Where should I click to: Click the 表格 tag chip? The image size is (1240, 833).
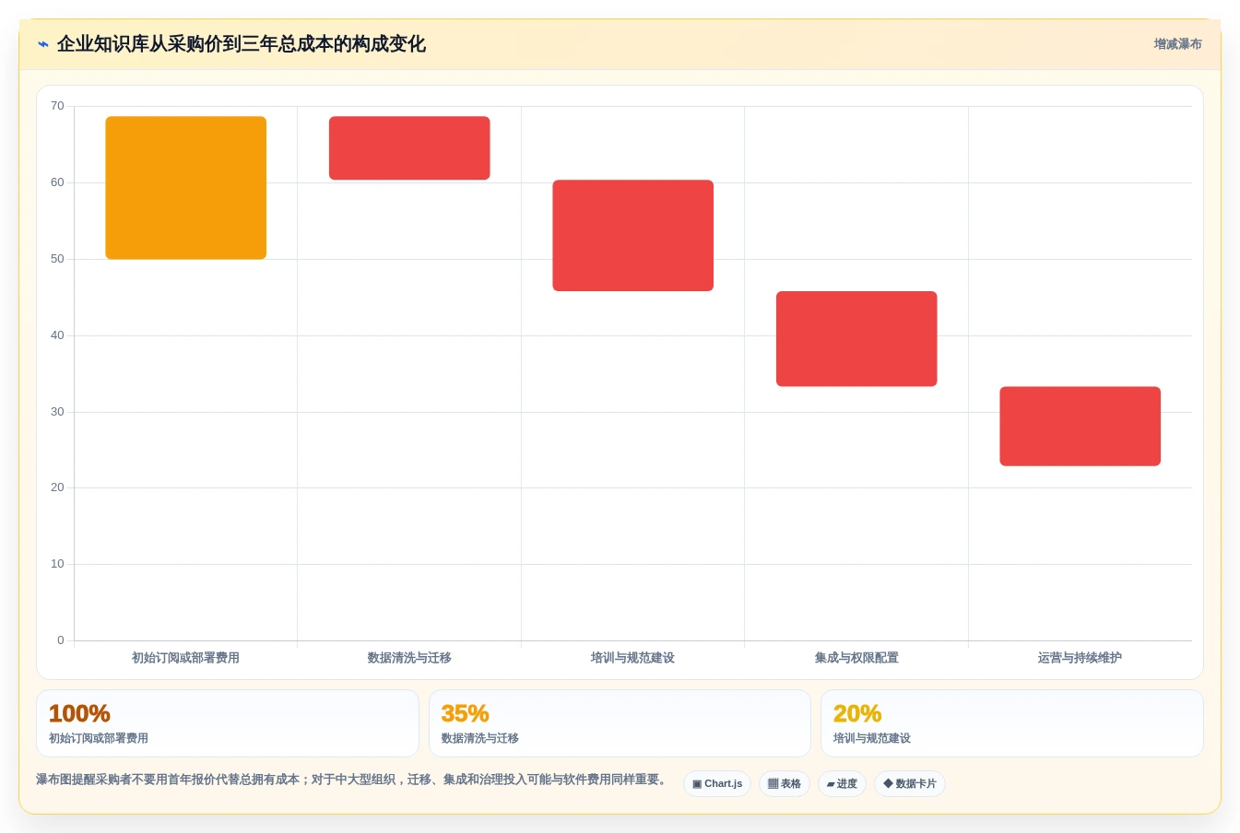(785, 784)
